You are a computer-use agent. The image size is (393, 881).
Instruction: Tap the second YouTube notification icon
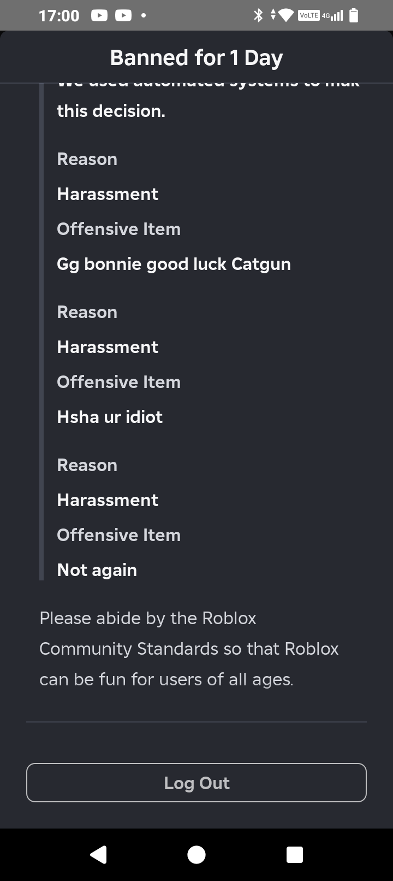(x=123, y=15)
